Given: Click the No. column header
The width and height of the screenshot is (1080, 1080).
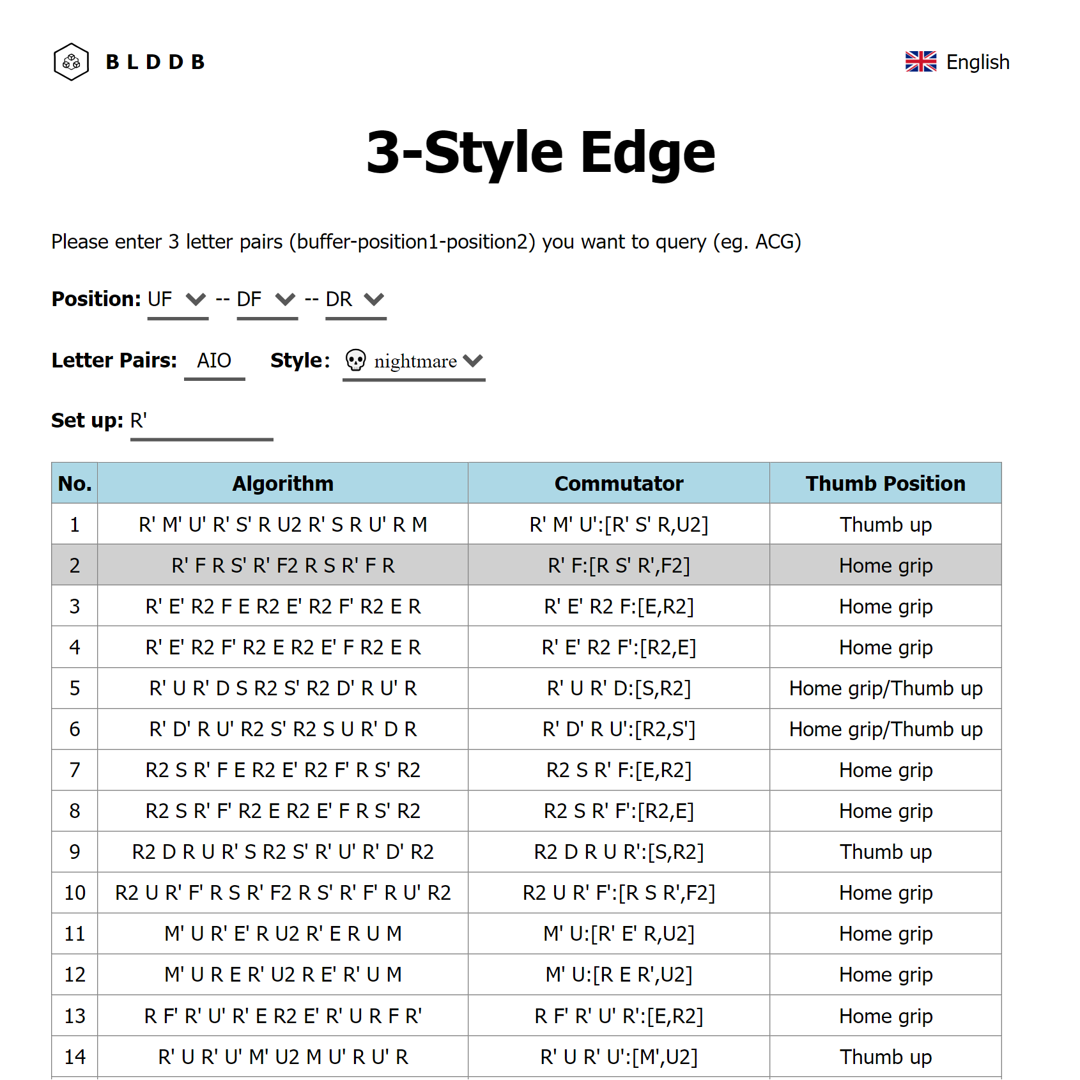Looking at the screenshot, I should pos(75,483).
